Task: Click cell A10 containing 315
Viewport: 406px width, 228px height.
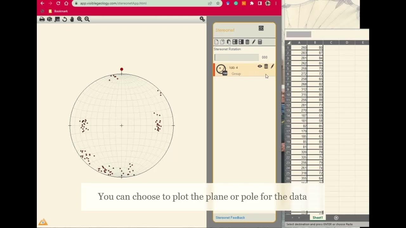Action: click(x=299, y=95)
